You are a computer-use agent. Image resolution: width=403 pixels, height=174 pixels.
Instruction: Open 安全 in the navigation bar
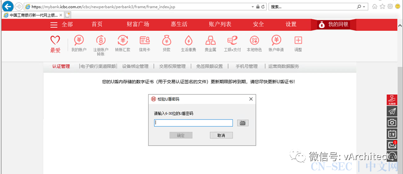coord(258,24)
